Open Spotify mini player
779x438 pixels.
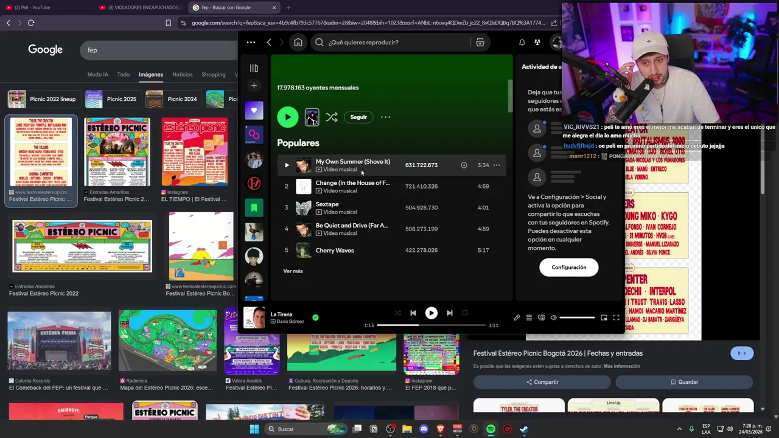click(604, 318)
